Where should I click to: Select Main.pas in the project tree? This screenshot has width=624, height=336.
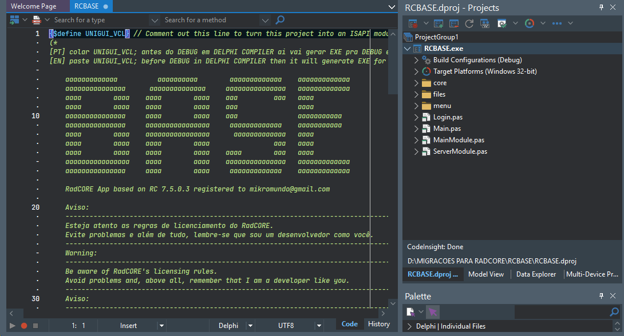(447, 129)
